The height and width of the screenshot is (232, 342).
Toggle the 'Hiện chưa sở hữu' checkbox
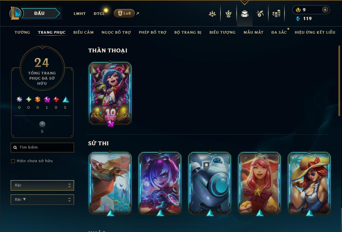tap(13, 161)
